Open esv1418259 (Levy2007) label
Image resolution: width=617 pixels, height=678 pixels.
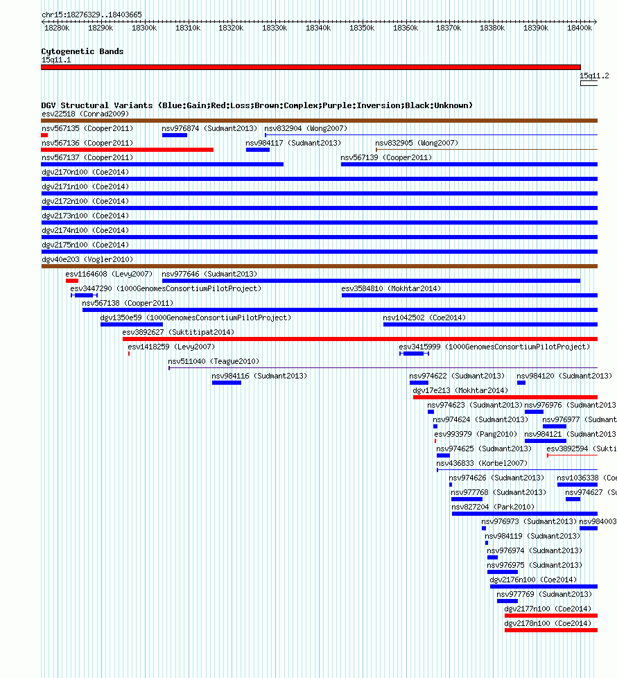point(171,347)
